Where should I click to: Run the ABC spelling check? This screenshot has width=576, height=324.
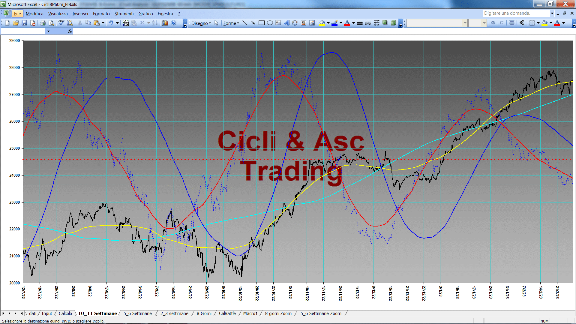[61, 23]
